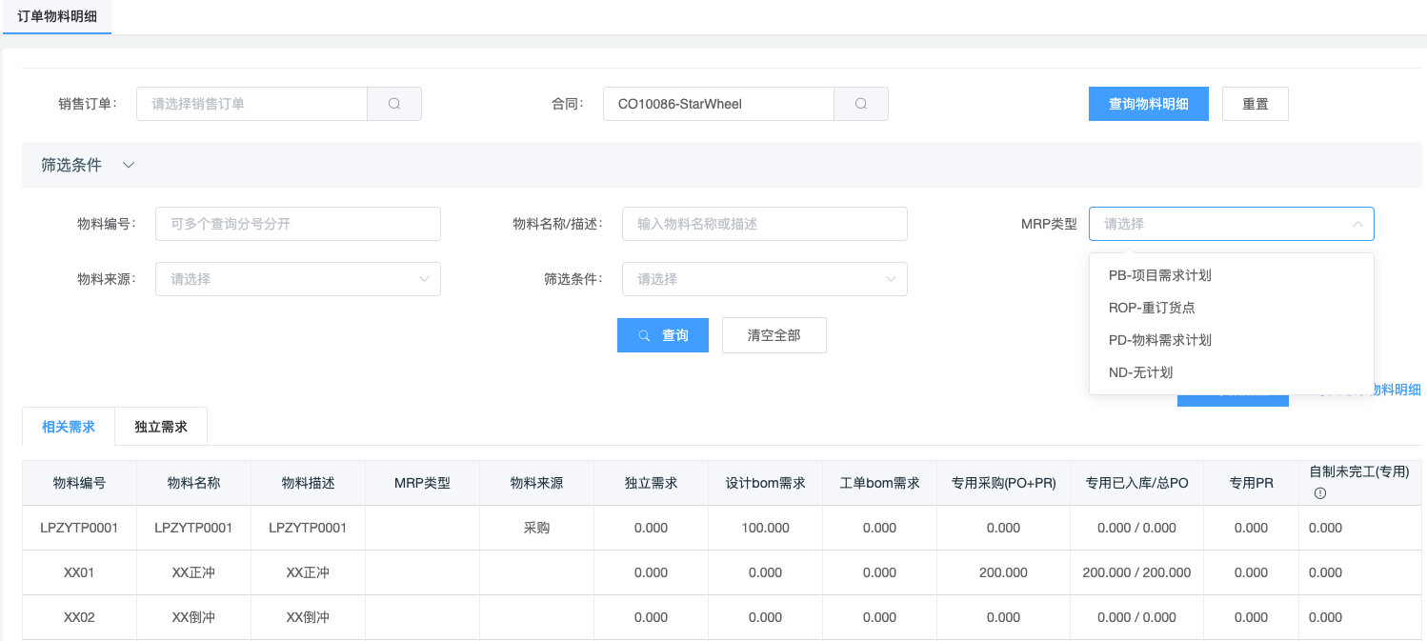This screenshot has height=641, width=1427.
Task: Click the 物料名称/描述 text field
Action: coord(764,224)
